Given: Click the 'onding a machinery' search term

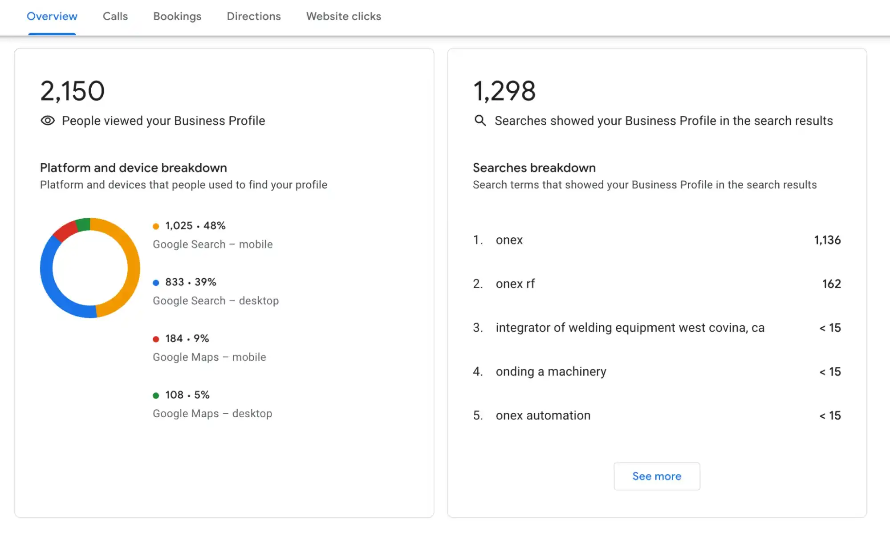Looking at the screenshot, I should [551, 371].
